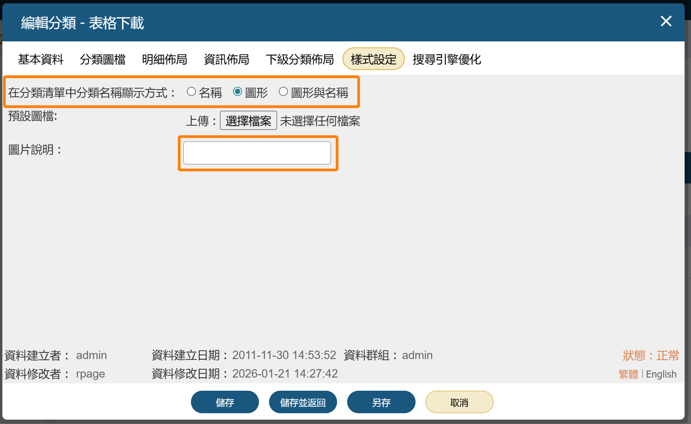Click inside the 圖片說明 text field
Viewport: 691px width, 424px height.
coord(257,153)
